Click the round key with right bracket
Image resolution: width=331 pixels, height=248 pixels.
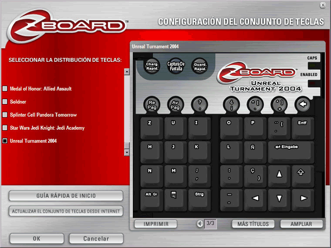click(x=279, y=105)
